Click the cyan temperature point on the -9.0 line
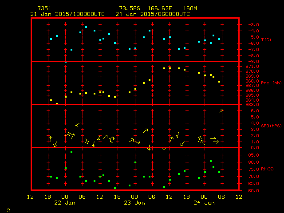 66,62
